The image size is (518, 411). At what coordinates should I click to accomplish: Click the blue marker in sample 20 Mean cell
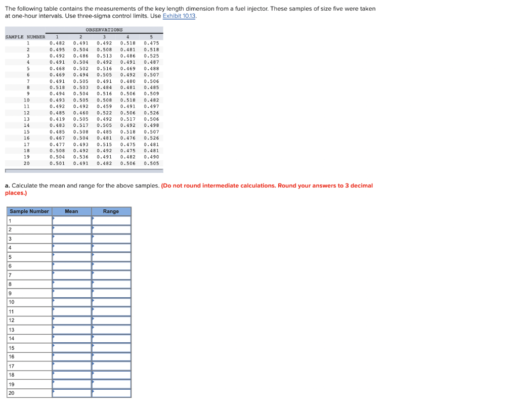coord(53,391)
